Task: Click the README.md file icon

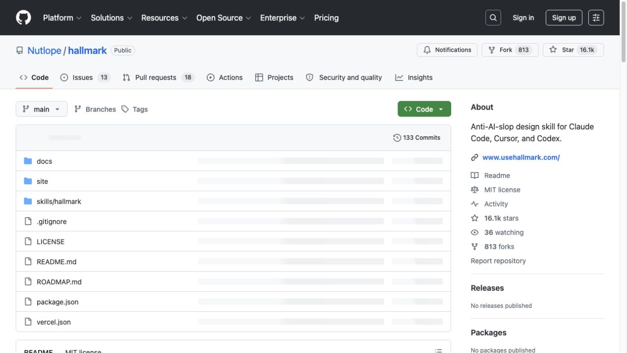Action: [x=28, y=262]
